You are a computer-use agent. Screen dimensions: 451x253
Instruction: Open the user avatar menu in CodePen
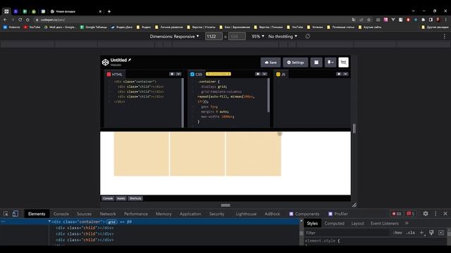[343, 63]
